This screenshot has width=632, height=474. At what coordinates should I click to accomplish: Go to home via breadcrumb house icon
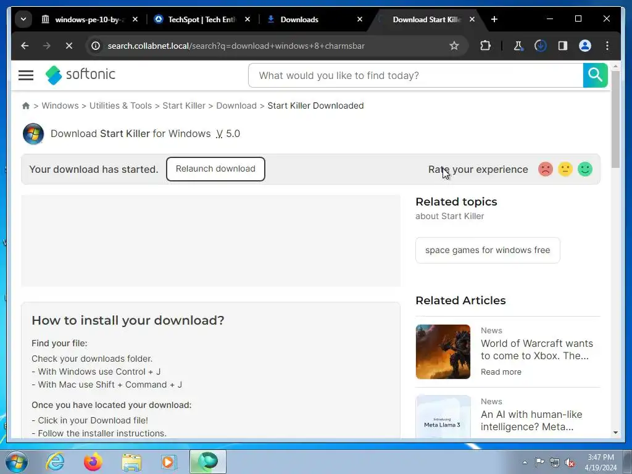(26, 106)
